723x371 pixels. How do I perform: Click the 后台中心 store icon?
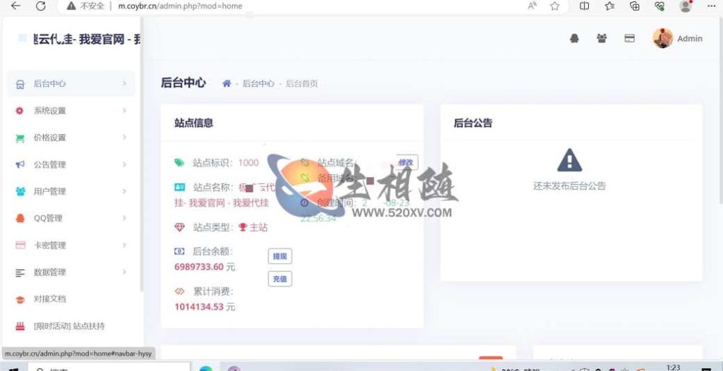point(20,85)
